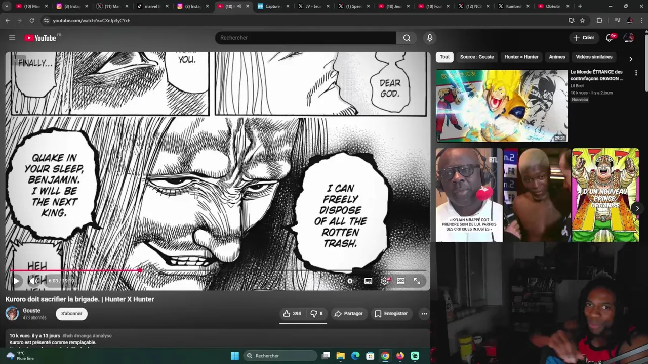Viewport: 648px width, 364px height.
Task: Bookmark this page with the star icon
Action: (x=582, y=20)
